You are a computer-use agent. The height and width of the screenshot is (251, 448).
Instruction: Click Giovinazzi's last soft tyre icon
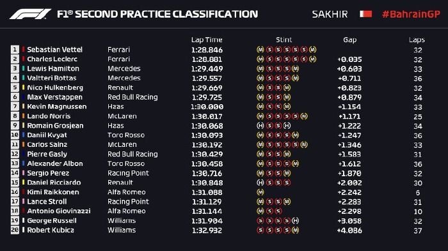pyautogui.click(x=278, y=211)
